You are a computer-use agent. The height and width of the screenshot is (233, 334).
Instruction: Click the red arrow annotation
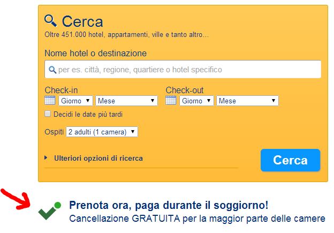coord(16,199)
